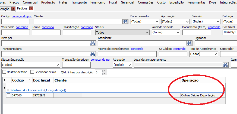
Task: Open the Custo menu
Action: 161,2
